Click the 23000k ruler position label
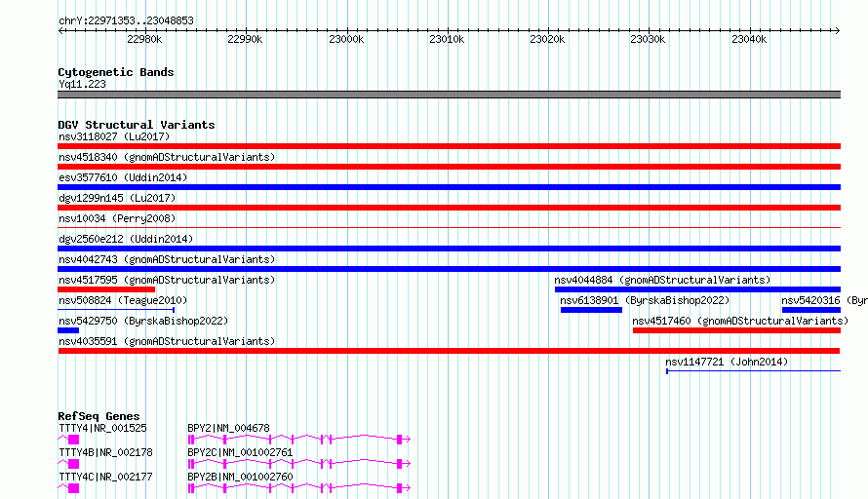Viewport: 868px width, 499px height. pyautogui.click(x=346, y=39)
